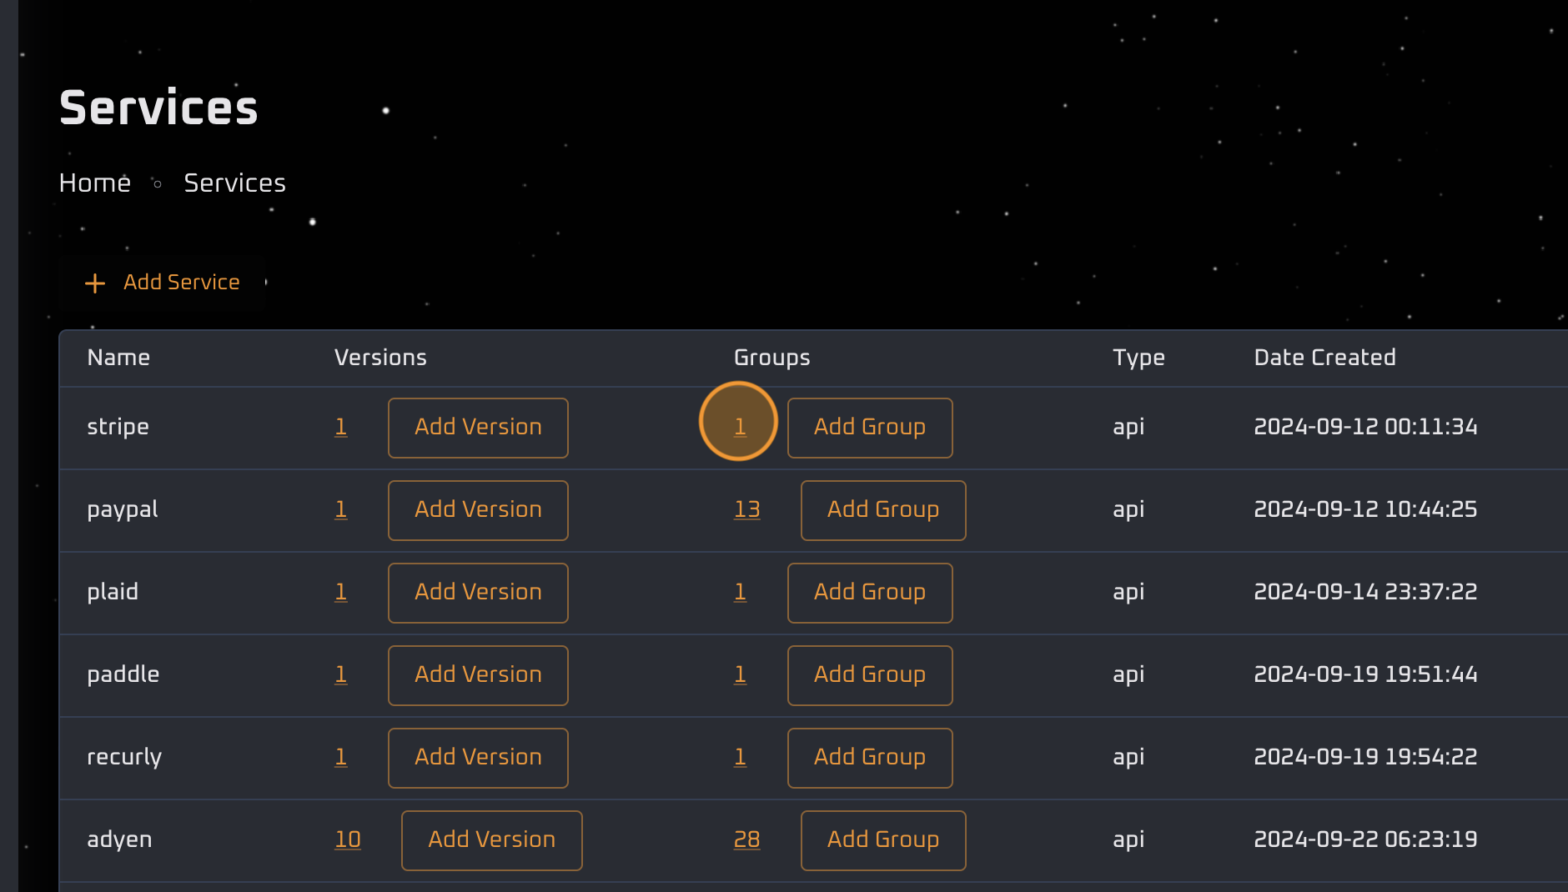Image resolution: width=1568 pixels, height=892 pixels.
Task: Open paypal's 13 groups link
Action: point(747,509)
